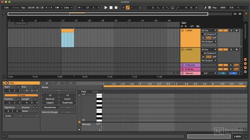
Task: Open the Note Expression tab icon
Action: coord(70,83)
